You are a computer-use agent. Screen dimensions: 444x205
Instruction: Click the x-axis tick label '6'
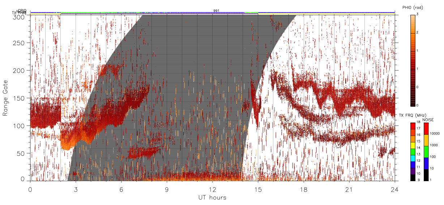pyautogui.click(x=121, y=189)
